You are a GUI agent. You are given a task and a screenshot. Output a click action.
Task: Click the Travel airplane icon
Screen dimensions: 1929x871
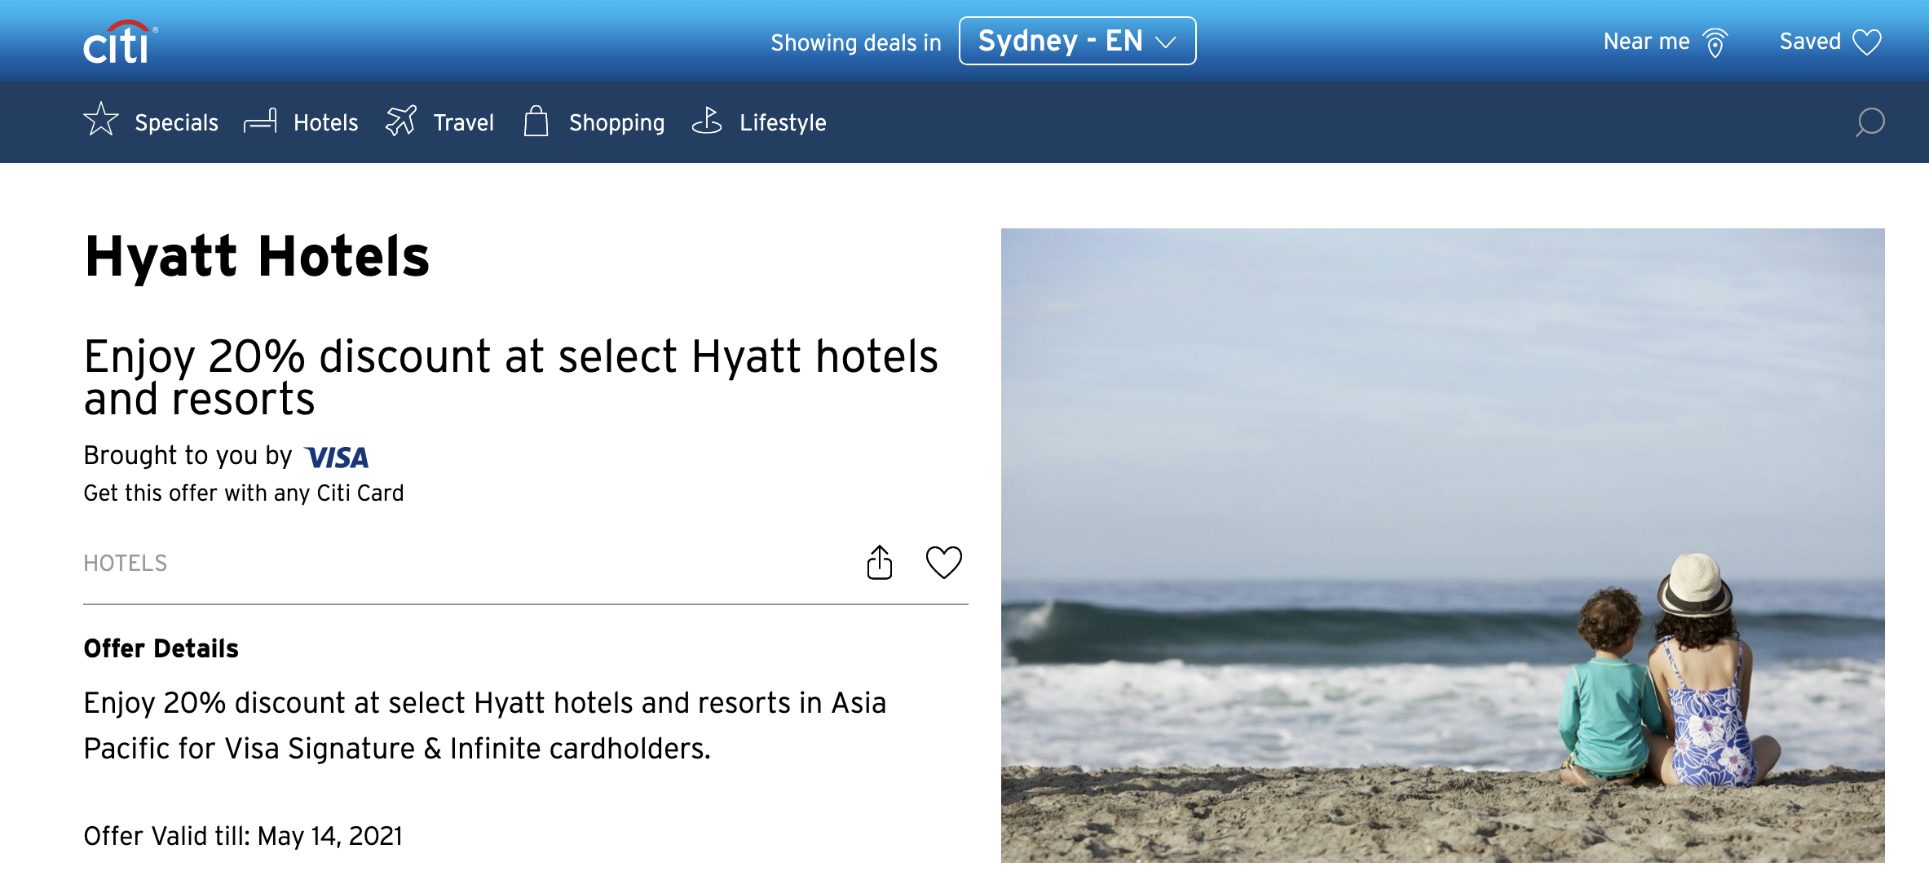[401, 121]
